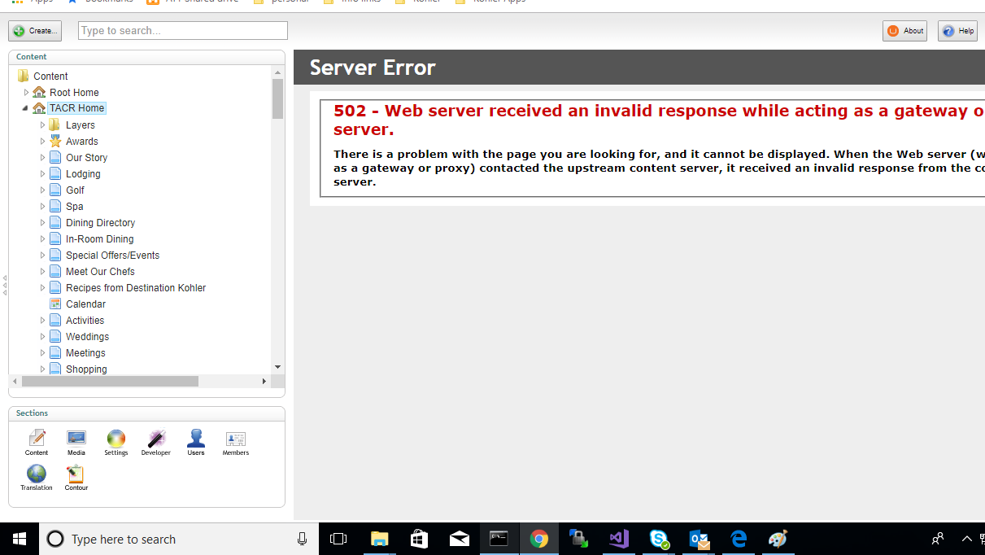This screenshot has height=555, width=985.
Task: Click the Calendar node icon
Action: 55,304
